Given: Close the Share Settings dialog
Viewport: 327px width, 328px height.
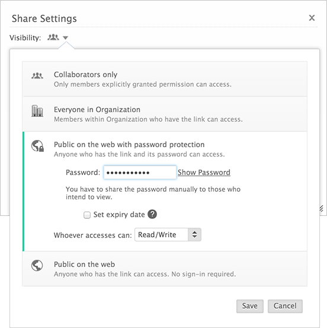Looking at the screenshot, I should click(312, 18).
